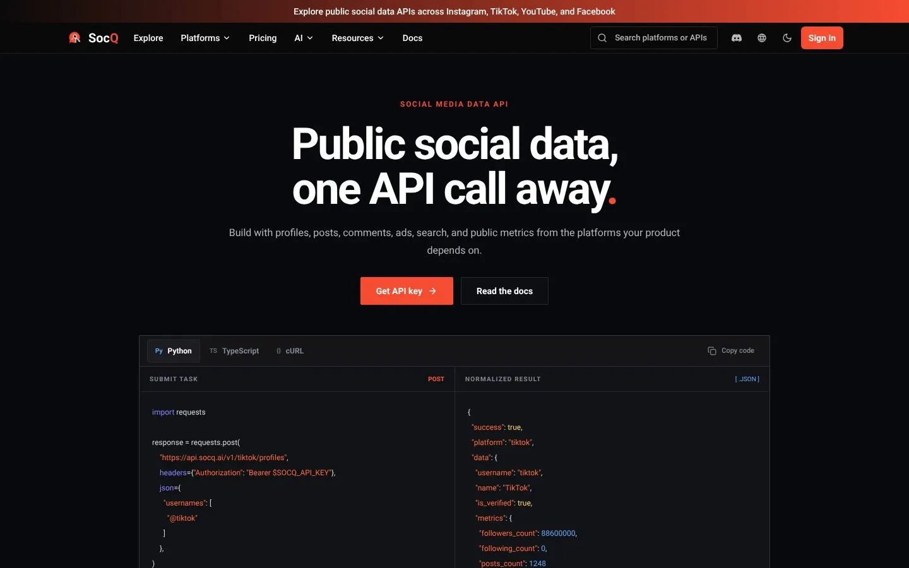Switch to the cURL code tab
The image size is (909, 568).
[290, 351]
